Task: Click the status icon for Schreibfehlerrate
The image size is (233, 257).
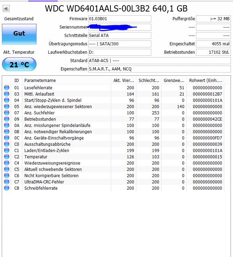Action: (x=7, y=188)
